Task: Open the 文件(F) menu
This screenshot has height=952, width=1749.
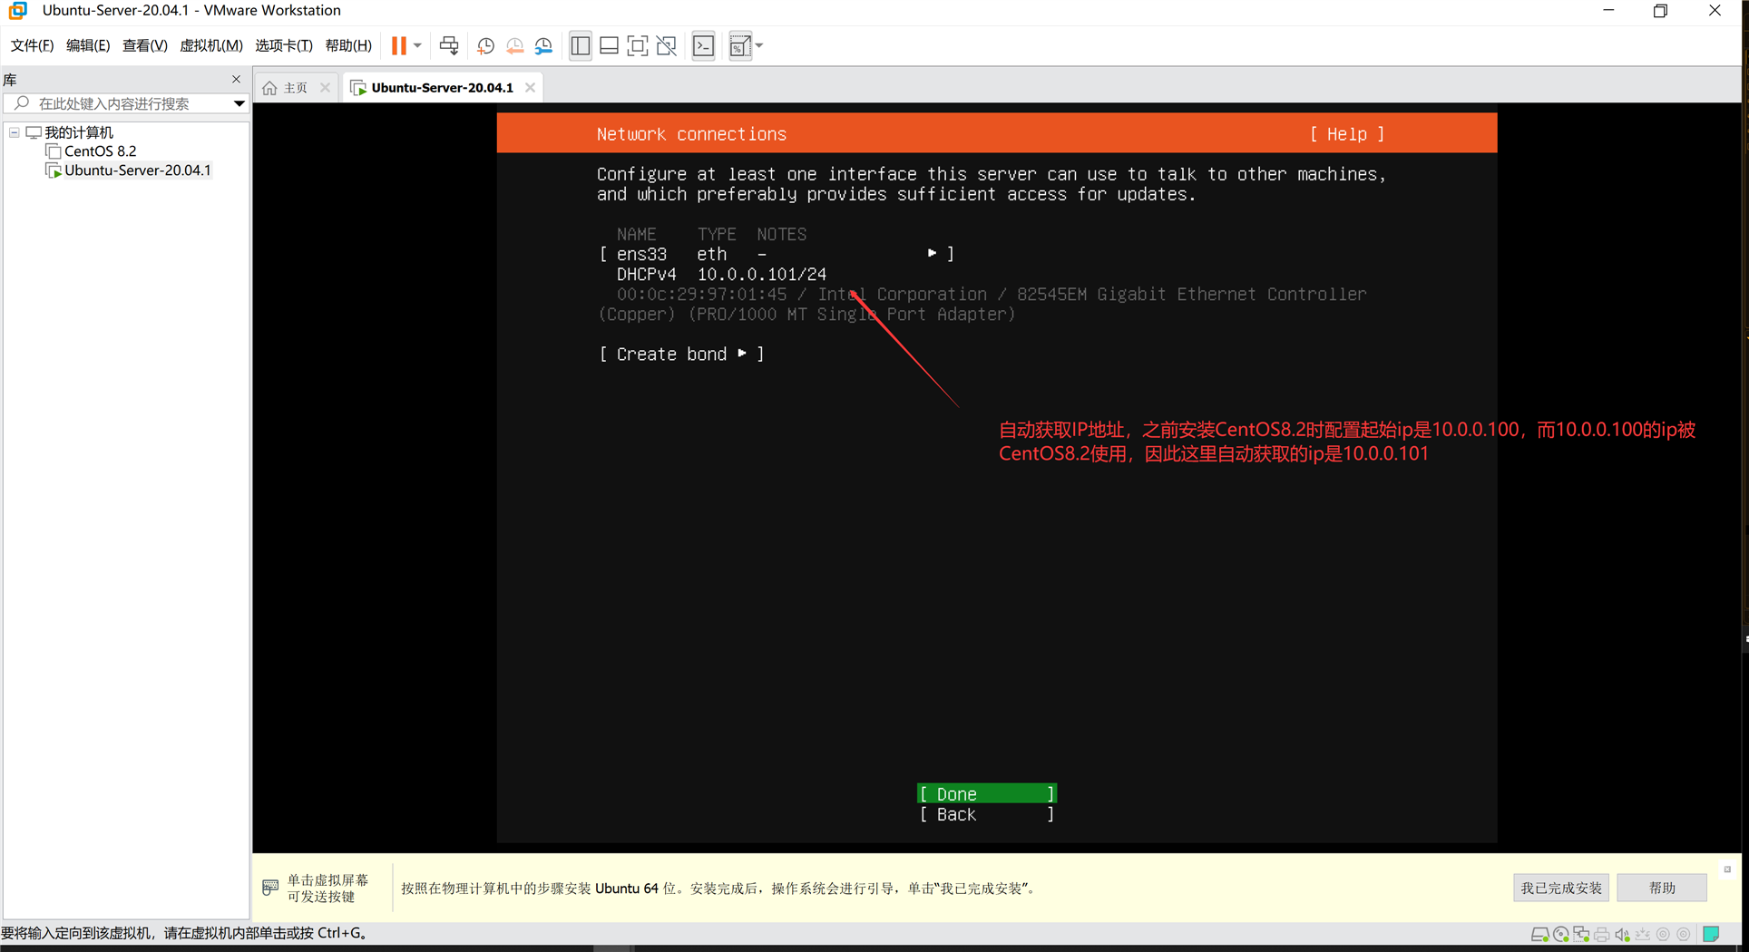Action: click(32, 45)
